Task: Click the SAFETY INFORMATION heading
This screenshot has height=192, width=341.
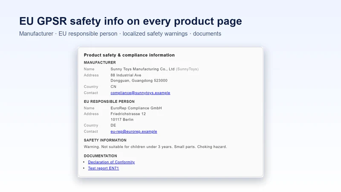Action: [105, 140]
